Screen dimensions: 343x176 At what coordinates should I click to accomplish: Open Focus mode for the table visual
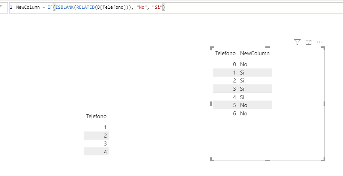309,42
